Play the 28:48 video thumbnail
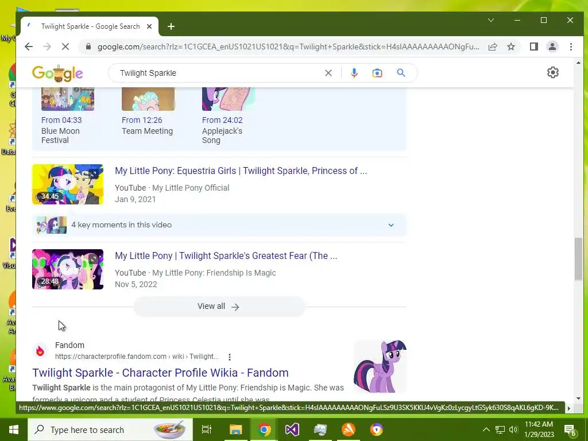The width and height of the screenshot is (588, 441). point(68,269)
